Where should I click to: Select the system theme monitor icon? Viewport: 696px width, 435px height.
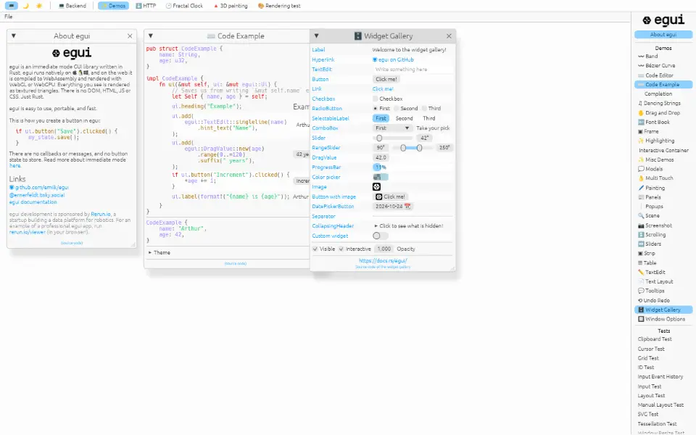[11, 6]
